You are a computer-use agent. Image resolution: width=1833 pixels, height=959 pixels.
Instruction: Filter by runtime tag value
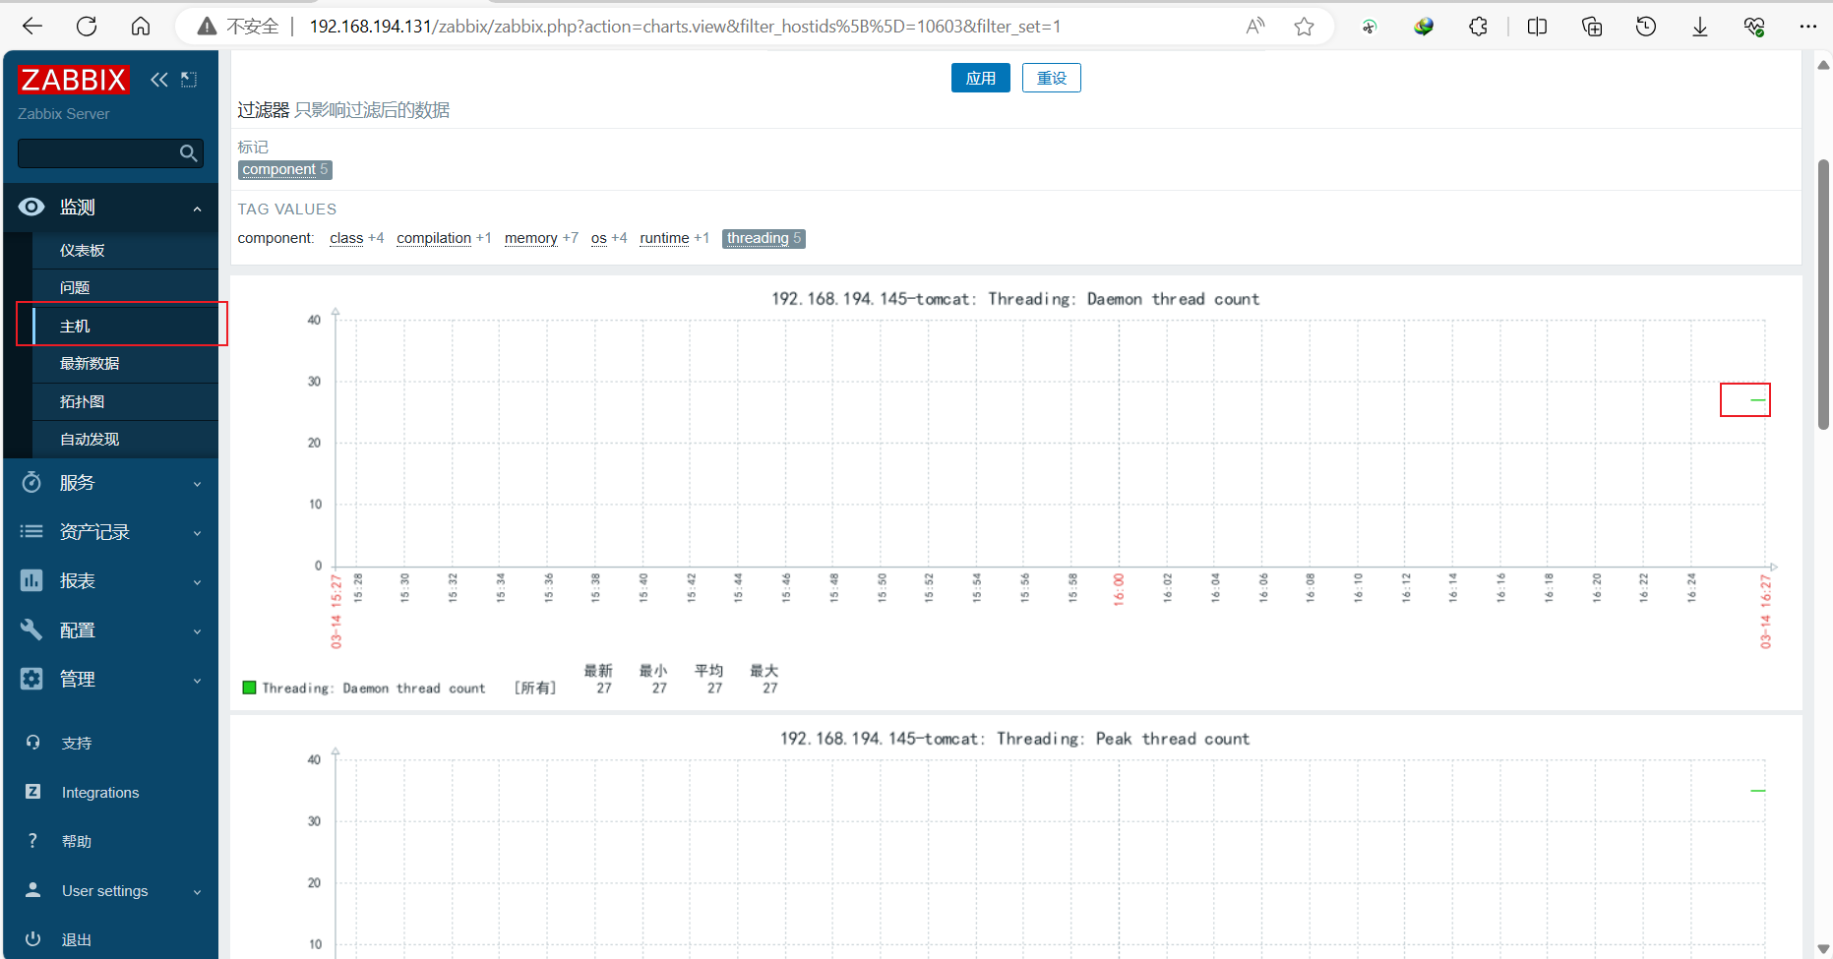coord(664,238)
